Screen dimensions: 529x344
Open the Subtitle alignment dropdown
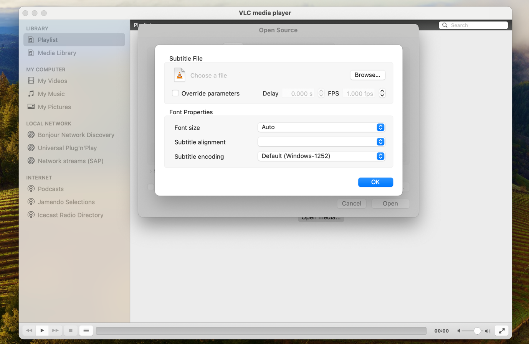(x=321, y=142)
